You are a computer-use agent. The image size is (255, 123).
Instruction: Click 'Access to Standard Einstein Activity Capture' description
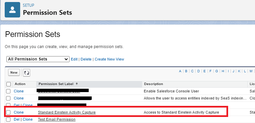click(181, 113)
